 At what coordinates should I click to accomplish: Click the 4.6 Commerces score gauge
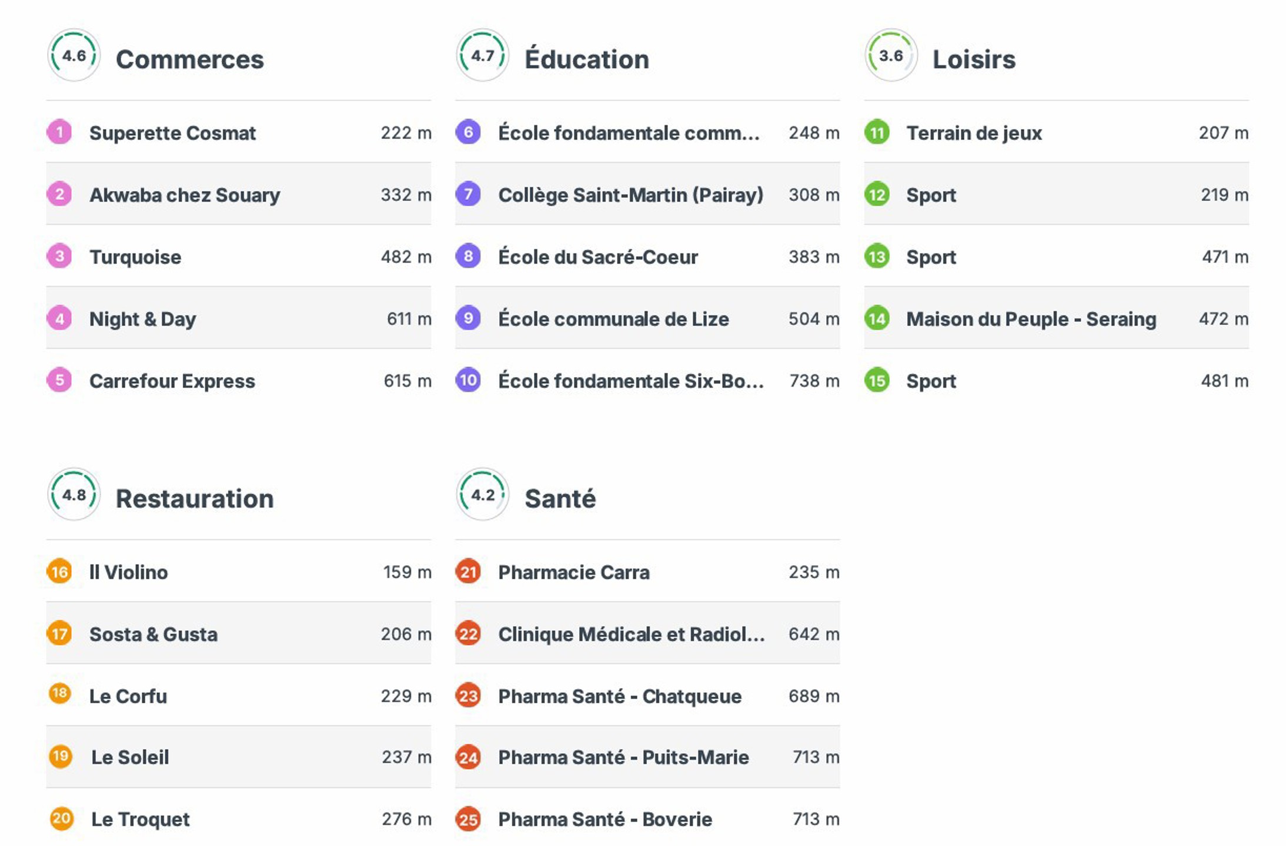74,56
